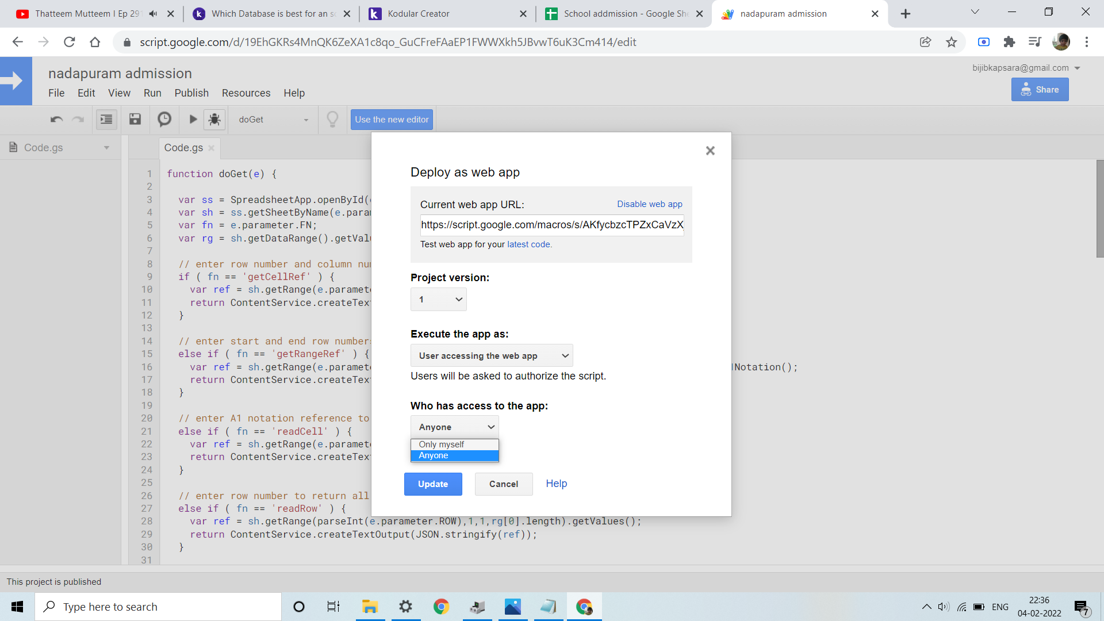Open the Publish menu
Screen dimensions: 1104x621
pyautogui.click(x=191, y=93)
